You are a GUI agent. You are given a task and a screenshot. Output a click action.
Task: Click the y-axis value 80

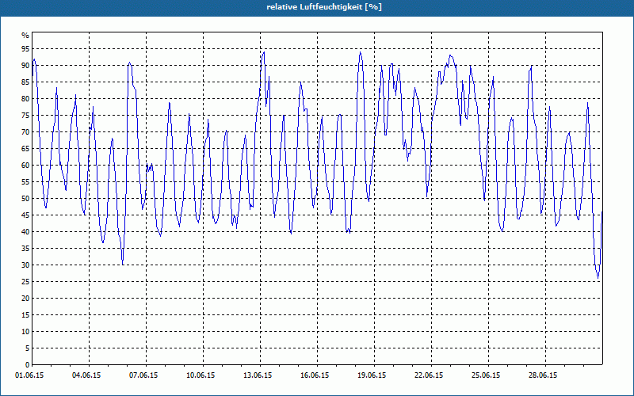pos(25,98)
